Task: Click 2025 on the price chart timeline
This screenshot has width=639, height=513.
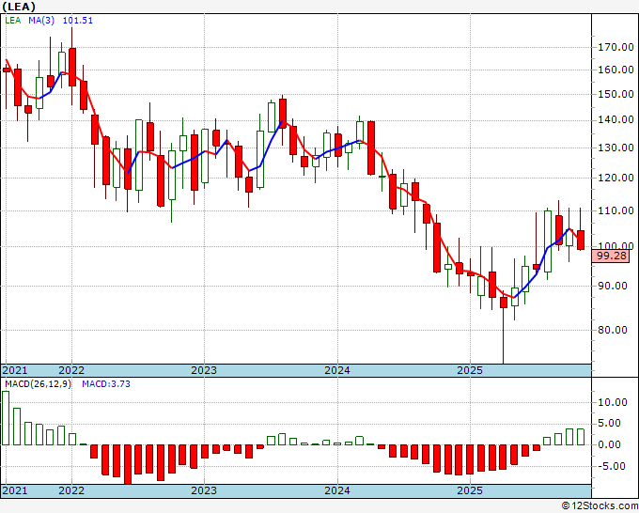Action: [x=470, y=370]
